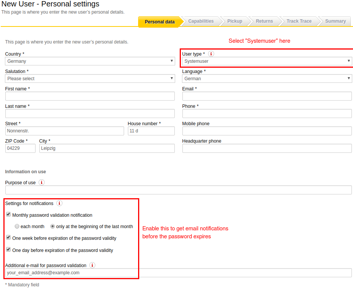Open info icon for Settings for notifications
The width and height of the screenshot is (353, 289).
tap(59, 203)
